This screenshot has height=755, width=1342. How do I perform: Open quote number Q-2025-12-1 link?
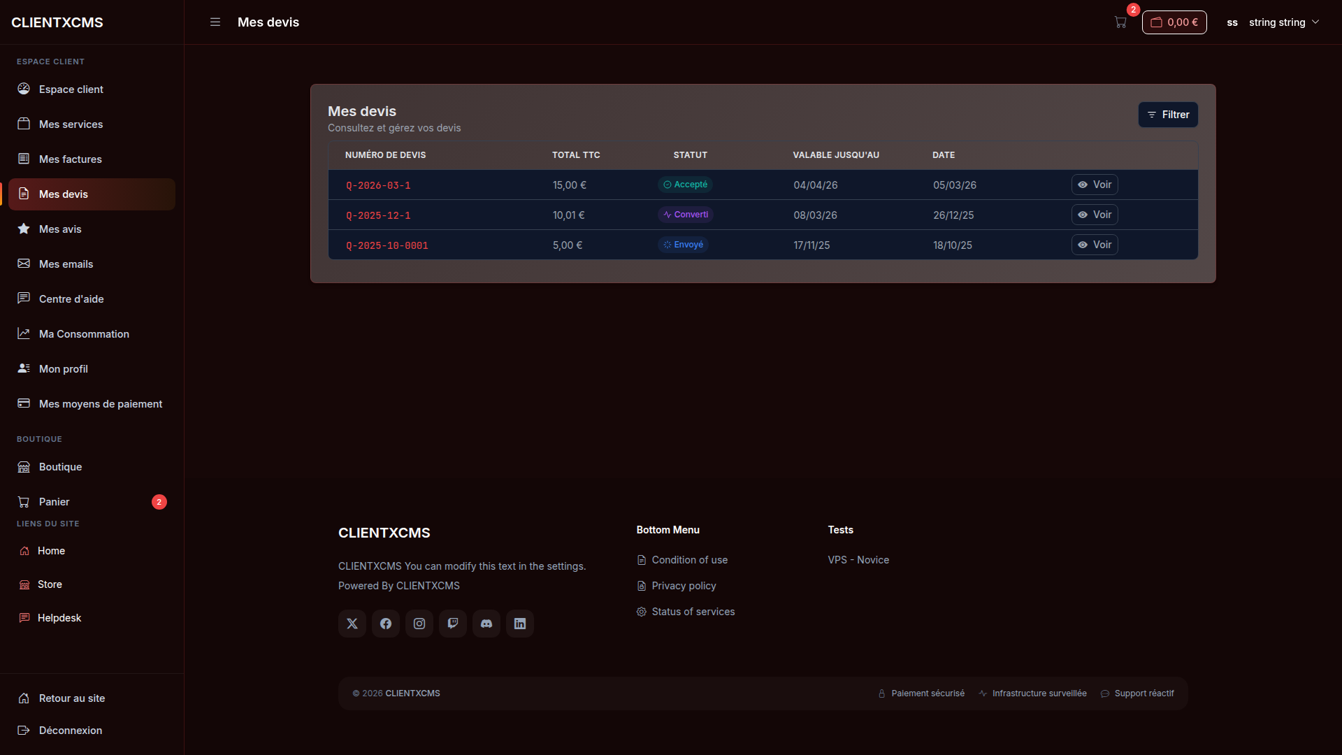378,215
